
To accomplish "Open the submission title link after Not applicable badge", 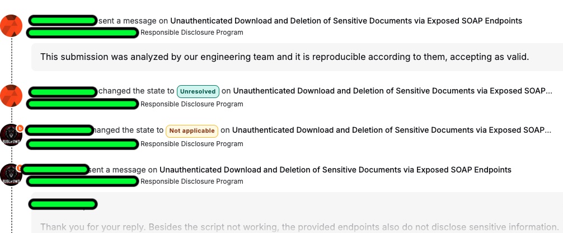I will (x=392, y=131).
